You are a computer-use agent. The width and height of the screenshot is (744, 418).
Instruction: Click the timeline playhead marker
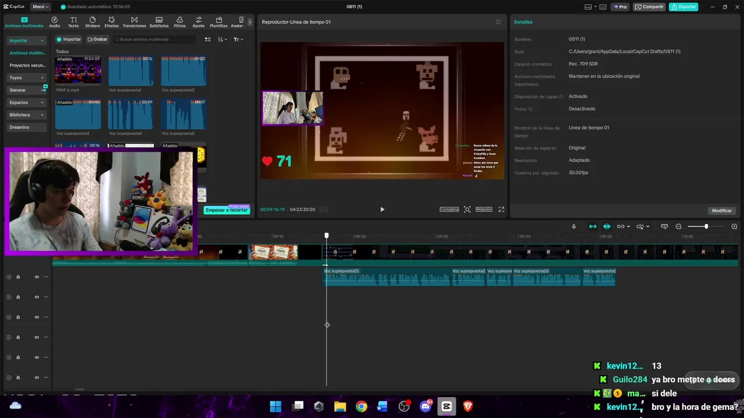coord(327,235)
